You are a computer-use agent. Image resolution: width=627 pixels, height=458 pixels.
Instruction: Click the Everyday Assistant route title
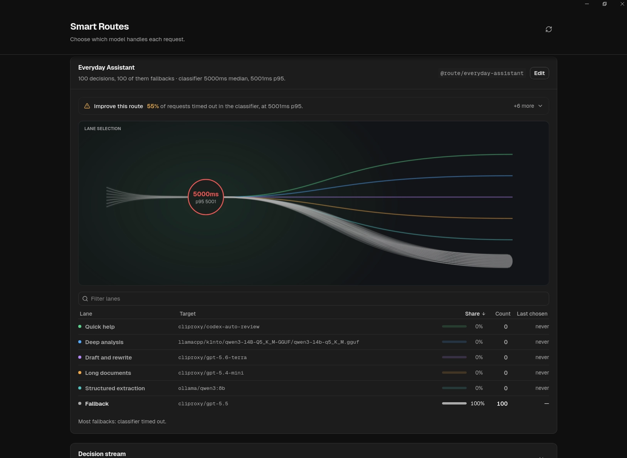(106, 67)
